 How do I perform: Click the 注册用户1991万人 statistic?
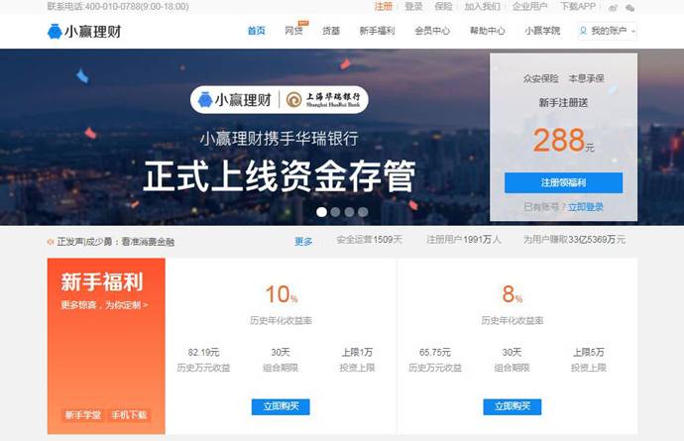tap(464, 240)
